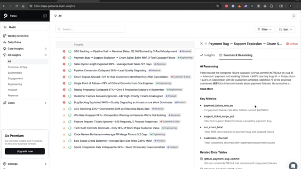The height and width of the screenshot is (169, 301).
Task: Click the payment_failure_rate_eu metric
Action: point(218,106)
